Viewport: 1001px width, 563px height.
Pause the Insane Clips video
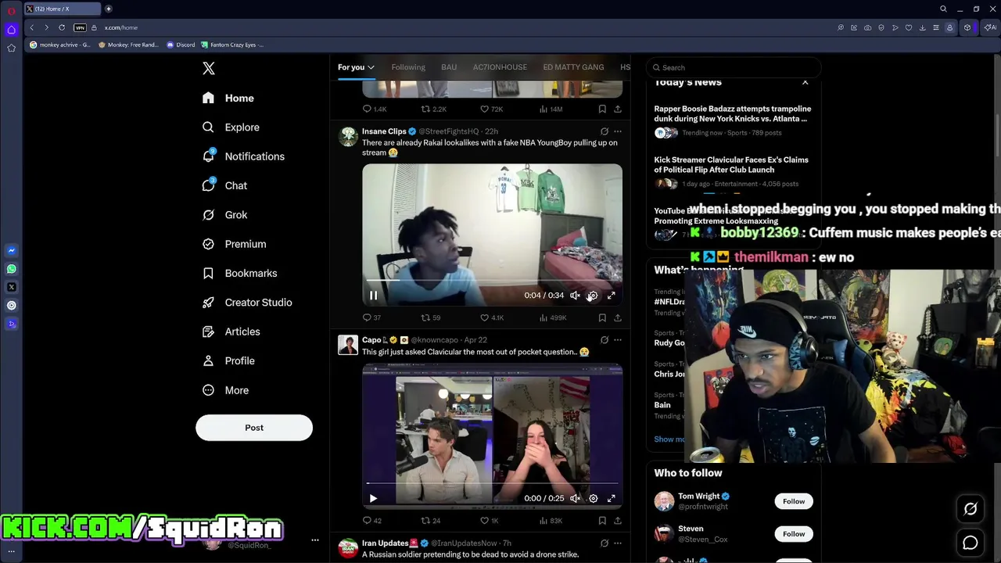pyautogui.click(x=373, y=296)
